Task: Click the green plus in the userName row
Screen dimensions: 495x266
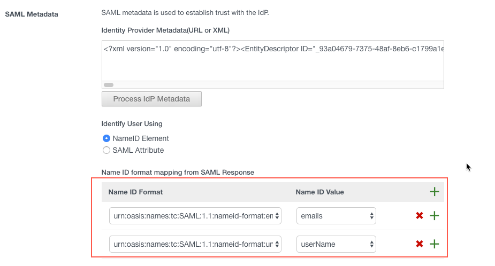Action: coord(435,244)
